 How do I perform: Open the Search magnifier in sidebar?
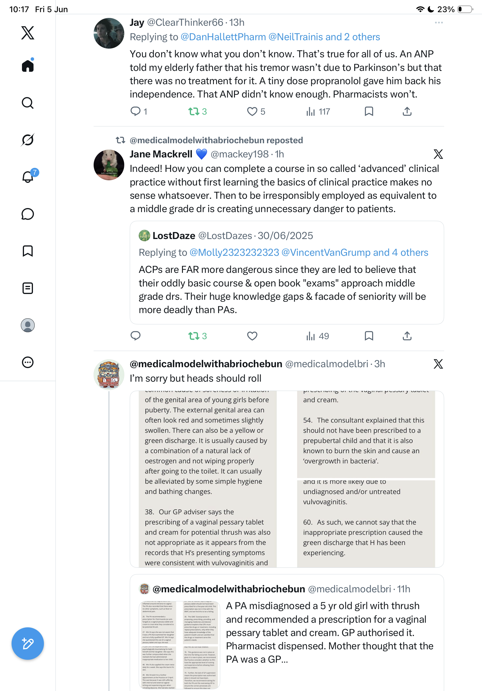28,103
